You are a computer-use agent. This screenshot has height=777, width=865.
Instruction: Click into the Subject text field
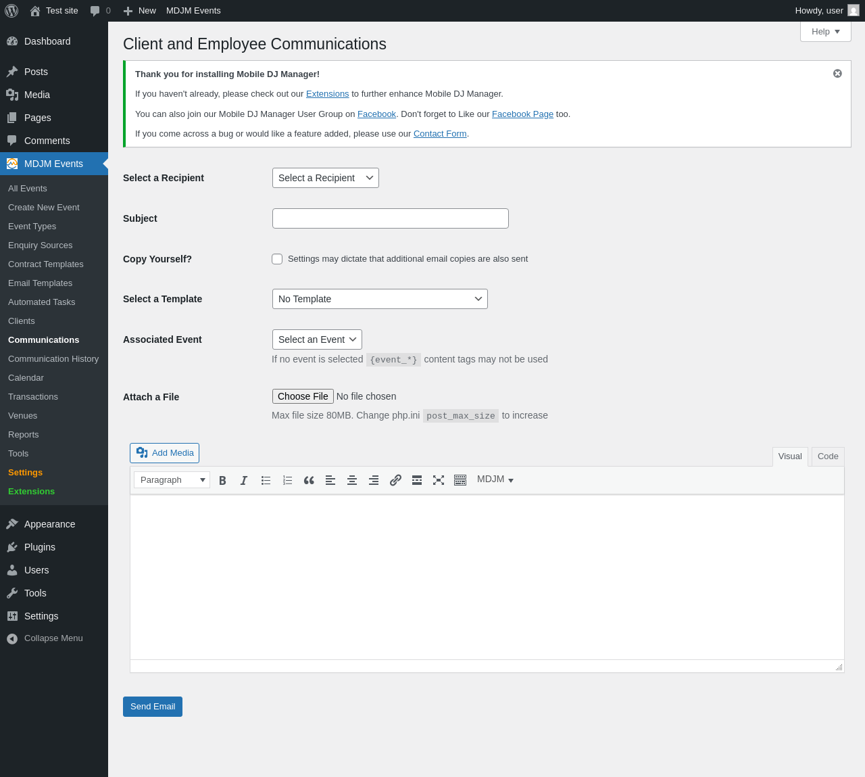pos(390,218)
